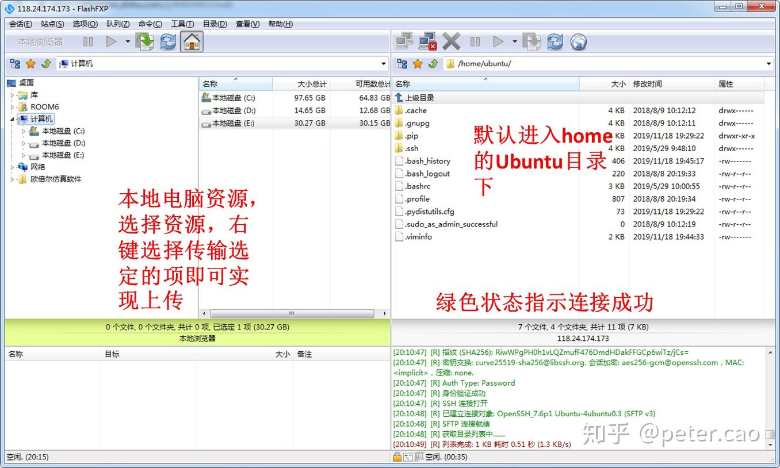Click the pause icon in the local pane toolbar

pos(88,41)
